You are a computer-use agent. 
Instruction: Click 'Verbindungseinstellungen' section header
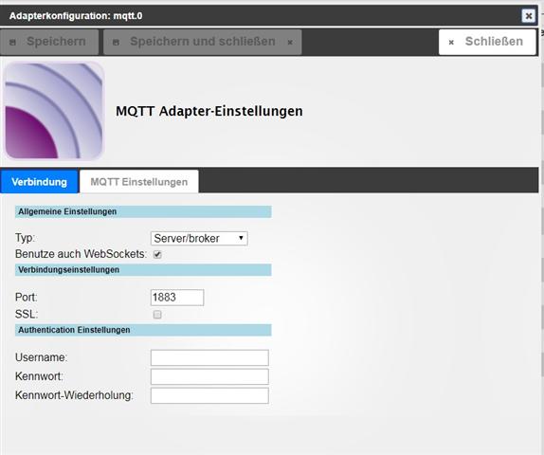tap(143, 269)
